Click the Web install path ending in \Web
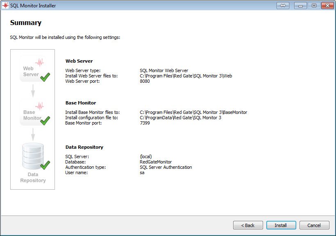 pos(186,76)
